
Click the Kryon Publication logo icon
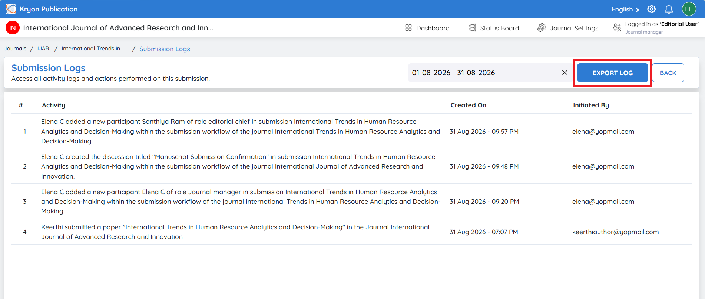(x=11, y=9)
